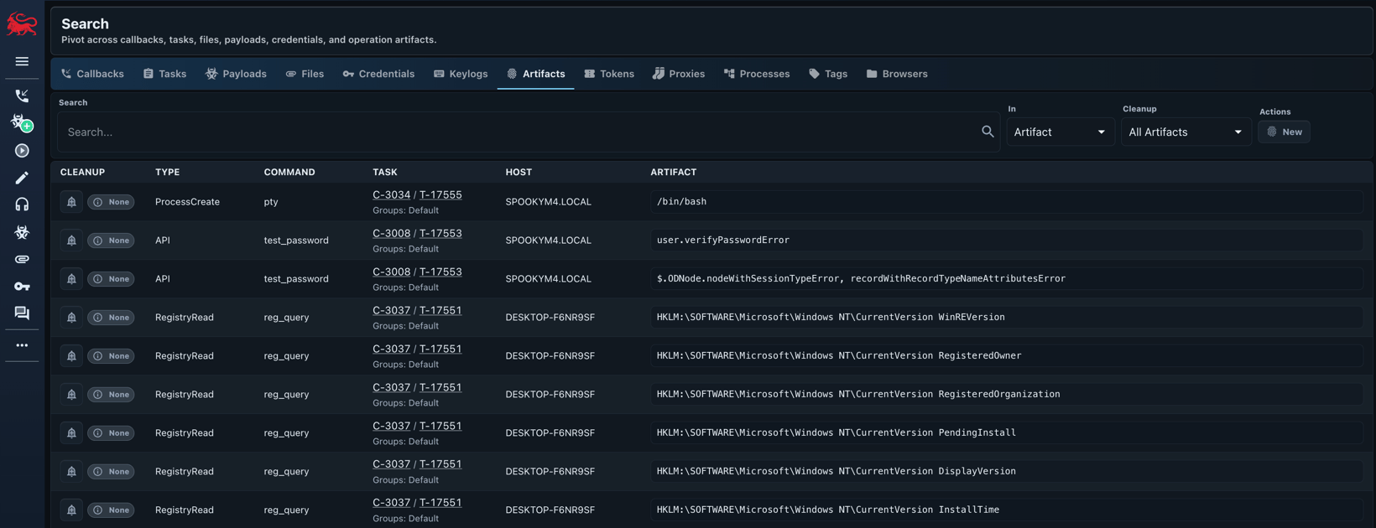Open C-3037 link on WinREVersion row
The image size is (1376, 528).
392,310
